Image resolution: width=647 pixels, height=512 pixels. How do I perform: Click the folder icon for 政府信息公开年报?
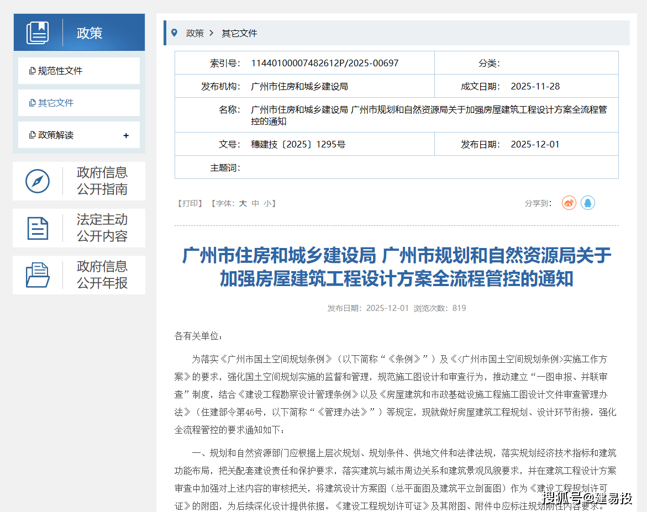pos(38,275)
